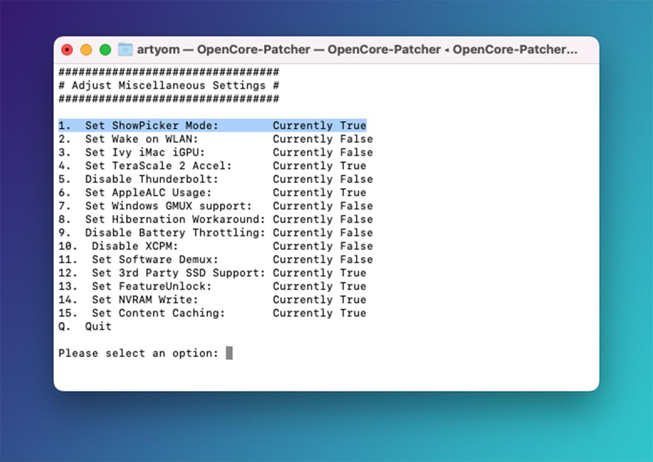This screenshot has height=462, width=653.
Task: Select the 'Adjust Miscellaneous Settings' header line
Action: pyautogui.click(x=169, y=85)
